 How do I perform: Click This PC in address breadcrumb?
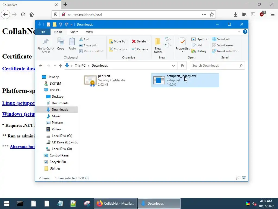80,66
